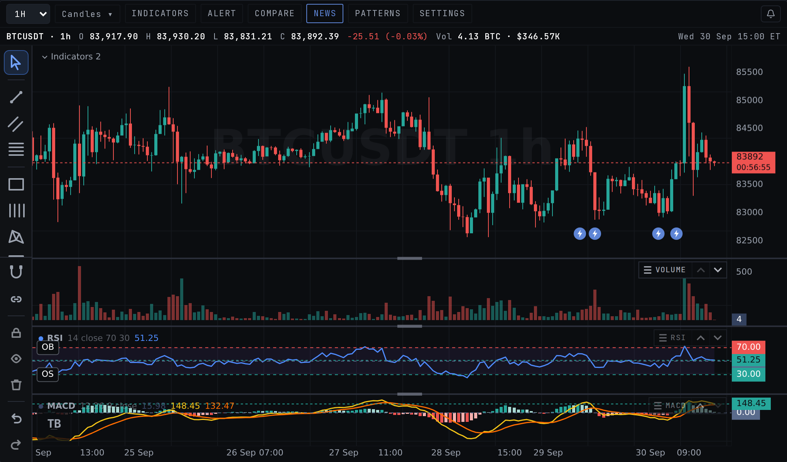
Task: Click the first news event marker on 29 Sep
Action: tap(580, 234)
